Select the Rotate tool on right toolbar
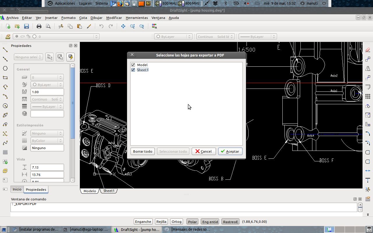Image resolution: width=373 pixels, height=233 pixels. pos(367,105)
